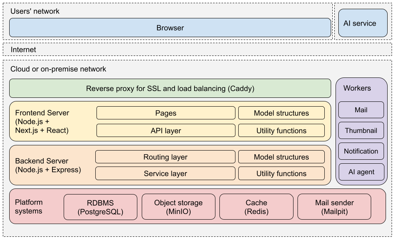
Task: Select the Pages box in Frontend Server
Action: tap(166, 113)
